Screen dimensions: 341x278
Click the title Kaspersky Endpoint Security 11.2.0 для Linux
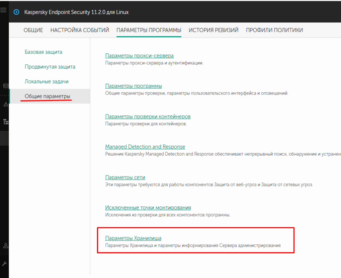(76, 12)
